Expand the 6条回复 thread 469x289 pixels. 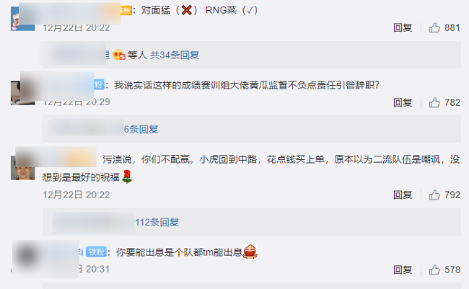pos(141,130)
